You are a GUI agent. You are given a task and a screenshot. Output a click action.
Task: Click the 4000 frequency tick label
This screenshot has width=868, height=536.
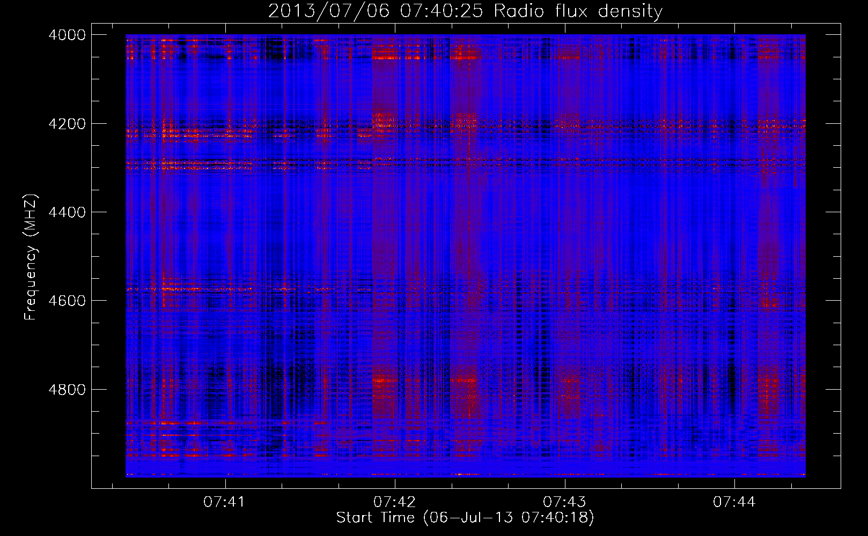pyautogui.click(x=67, y=35)
